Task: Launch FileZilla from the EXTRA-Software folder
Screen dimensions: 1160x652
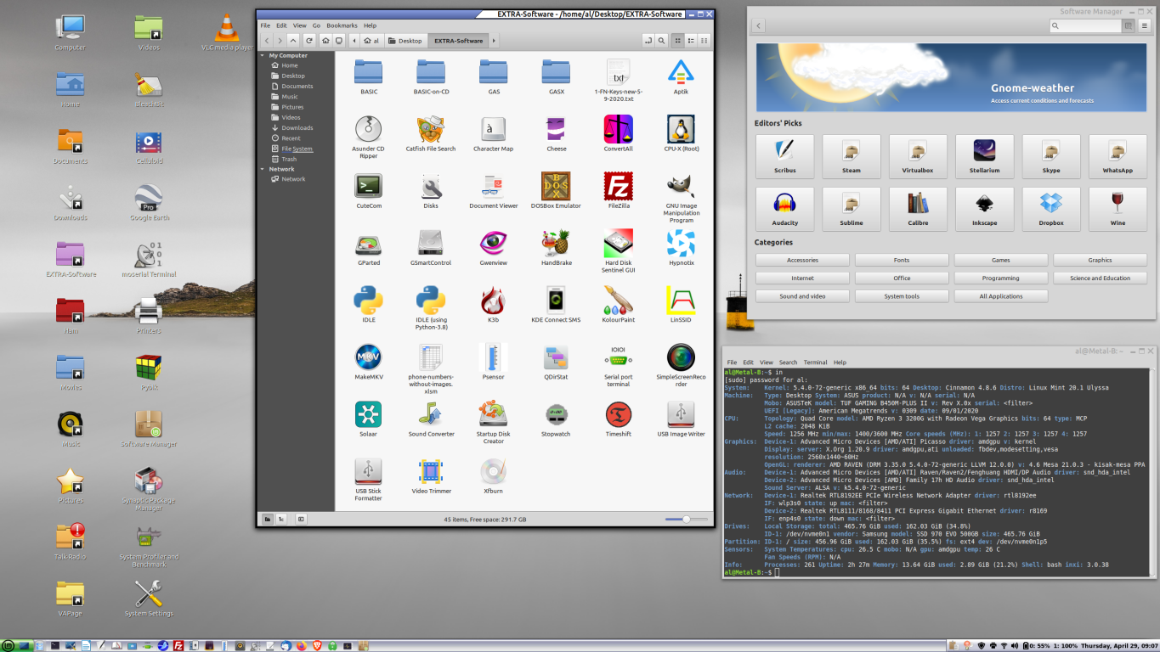Action: coord(618,186)
